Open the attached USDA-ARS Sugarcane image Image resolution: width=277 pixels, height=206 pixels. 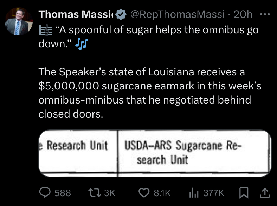(x=155, y=153)
